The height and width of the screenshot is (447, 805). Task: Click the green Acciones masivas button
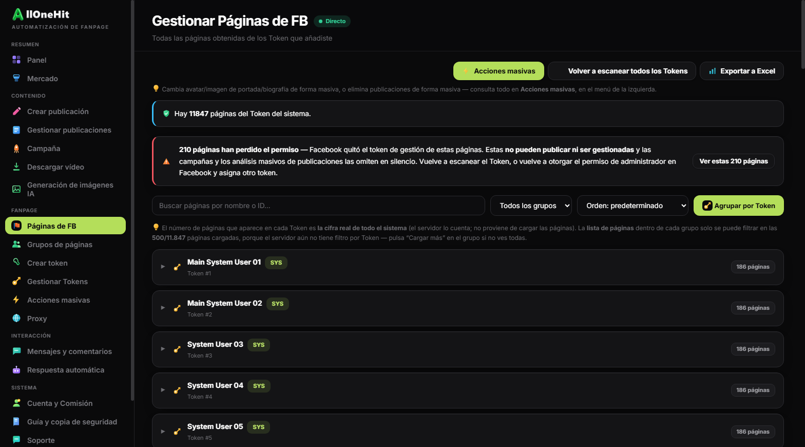tap(499, 71)
